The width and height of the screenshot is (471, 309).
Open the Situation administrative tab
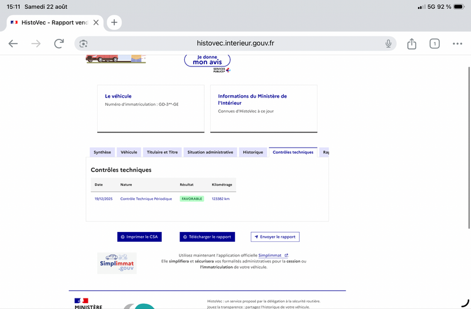click(x=210, y=152)
